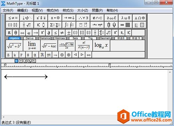Open the 编辑(E) menu
This screenshot has width=174, height=126.
click(x=22, y=10)
